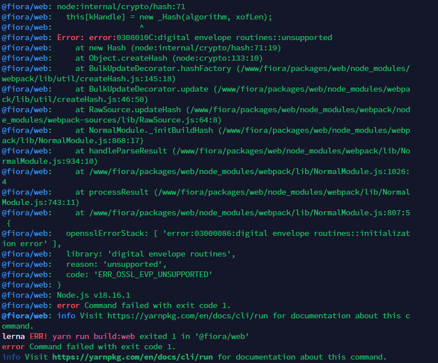Click 'BulkUpdateDecorator.hashFactory' text

160,69
